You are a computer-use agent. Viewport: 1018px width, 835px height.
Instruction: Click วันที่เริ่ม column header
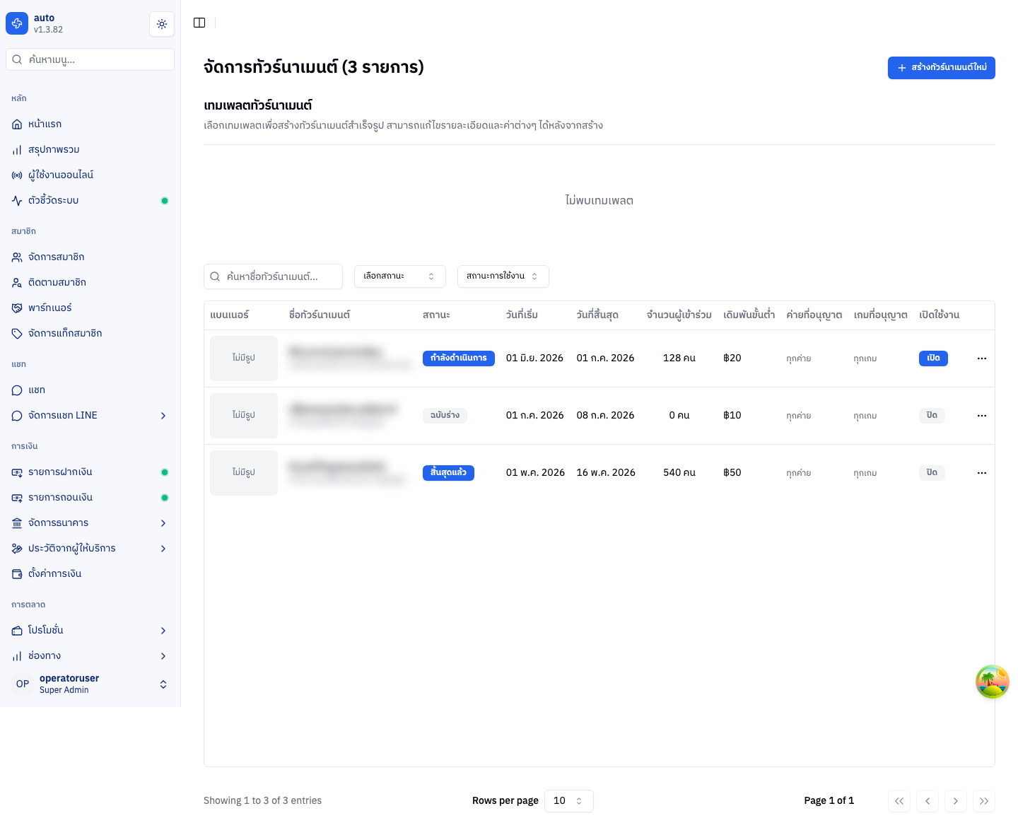pos(522,315)
